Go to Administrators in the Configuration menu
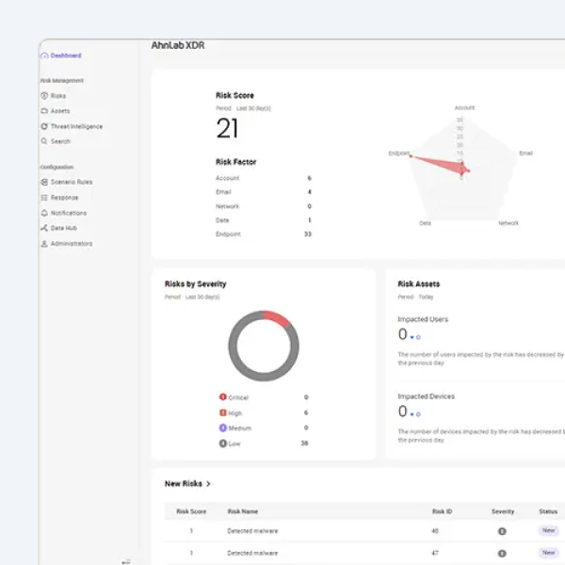Viewport: 565px width, 565px height. pyautogui.click(x=71, y=244)
